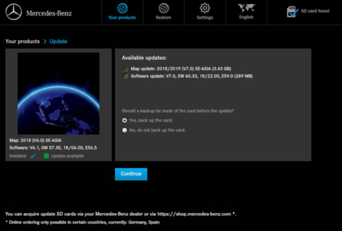Click the Your products globe icon
The width and height of the screenshot is (342, 231).
coord(122,8)
